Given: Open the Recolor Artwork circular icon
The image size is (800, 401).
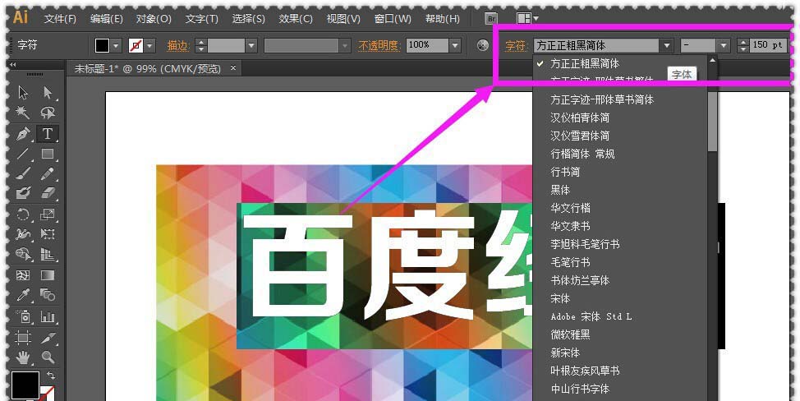Looking at the screenshot, I should [483, 45].
